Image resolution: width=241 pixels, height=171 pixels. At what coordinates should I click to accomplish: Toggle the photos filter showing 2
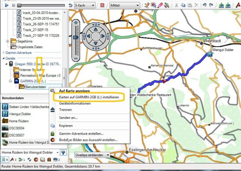click(56, 159)
